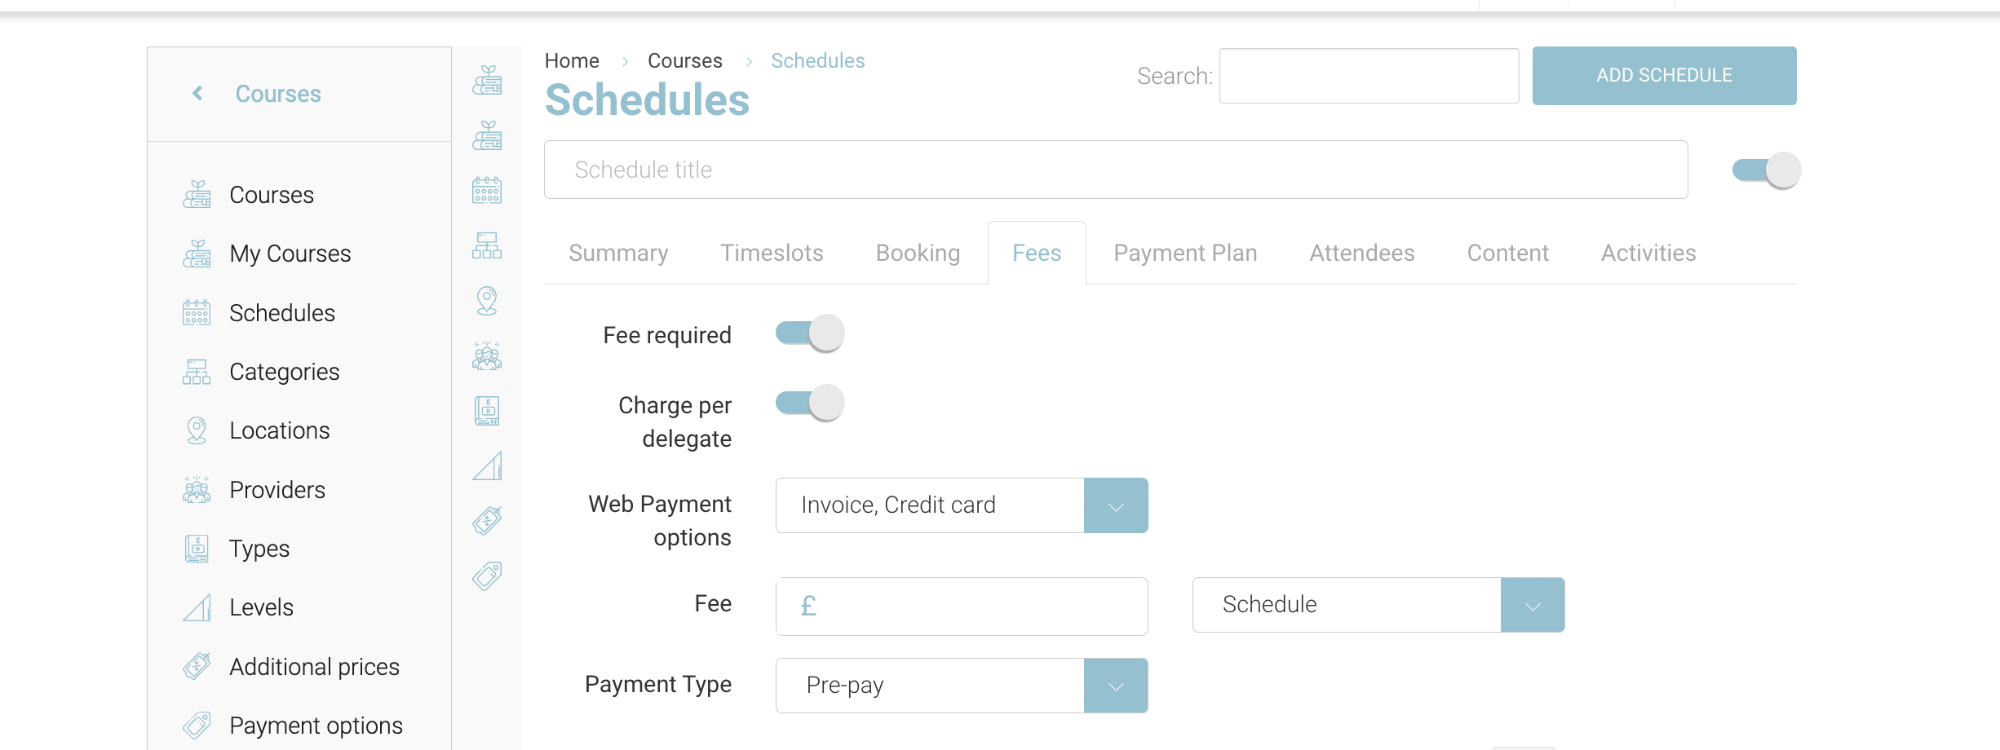This screenshot has width=2000, height=750.
Task: Open the Schedule dropdown next to Fee
Action: 1532,605
